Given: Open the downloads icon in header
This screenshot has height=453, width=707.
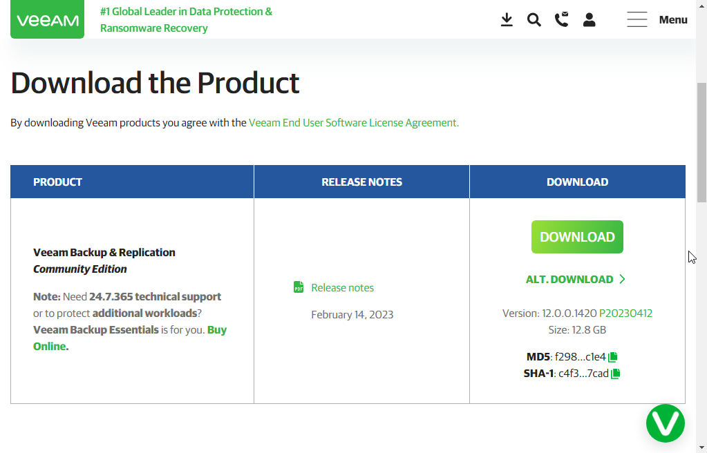Looking at the screenshot, I should (x=507, y=20).
